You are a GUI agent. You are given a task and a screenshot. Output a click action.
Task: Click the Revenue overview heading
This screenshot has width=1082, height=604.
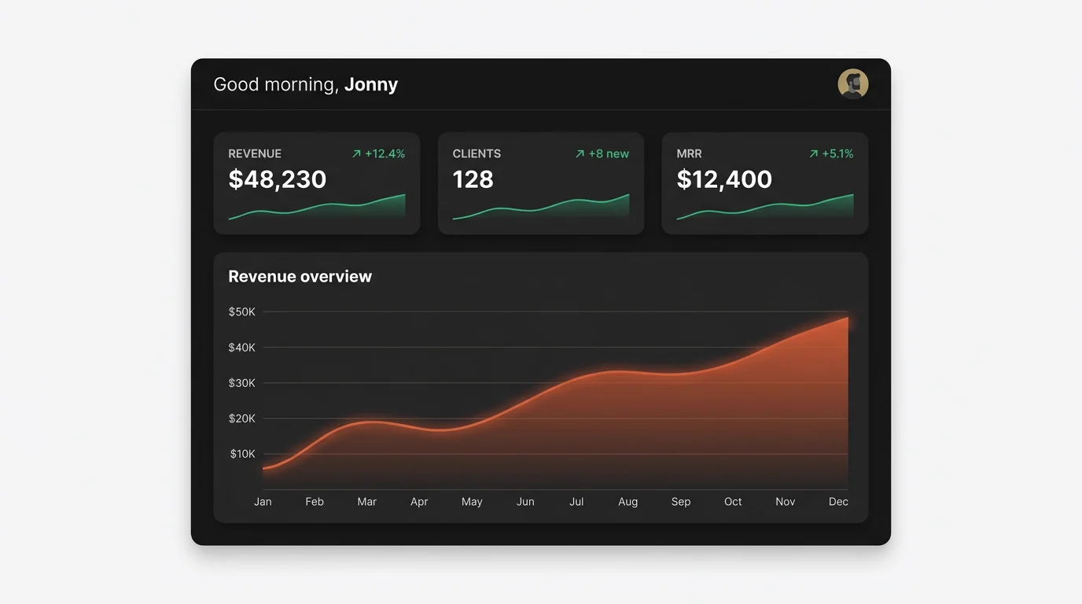pos(300,276)
